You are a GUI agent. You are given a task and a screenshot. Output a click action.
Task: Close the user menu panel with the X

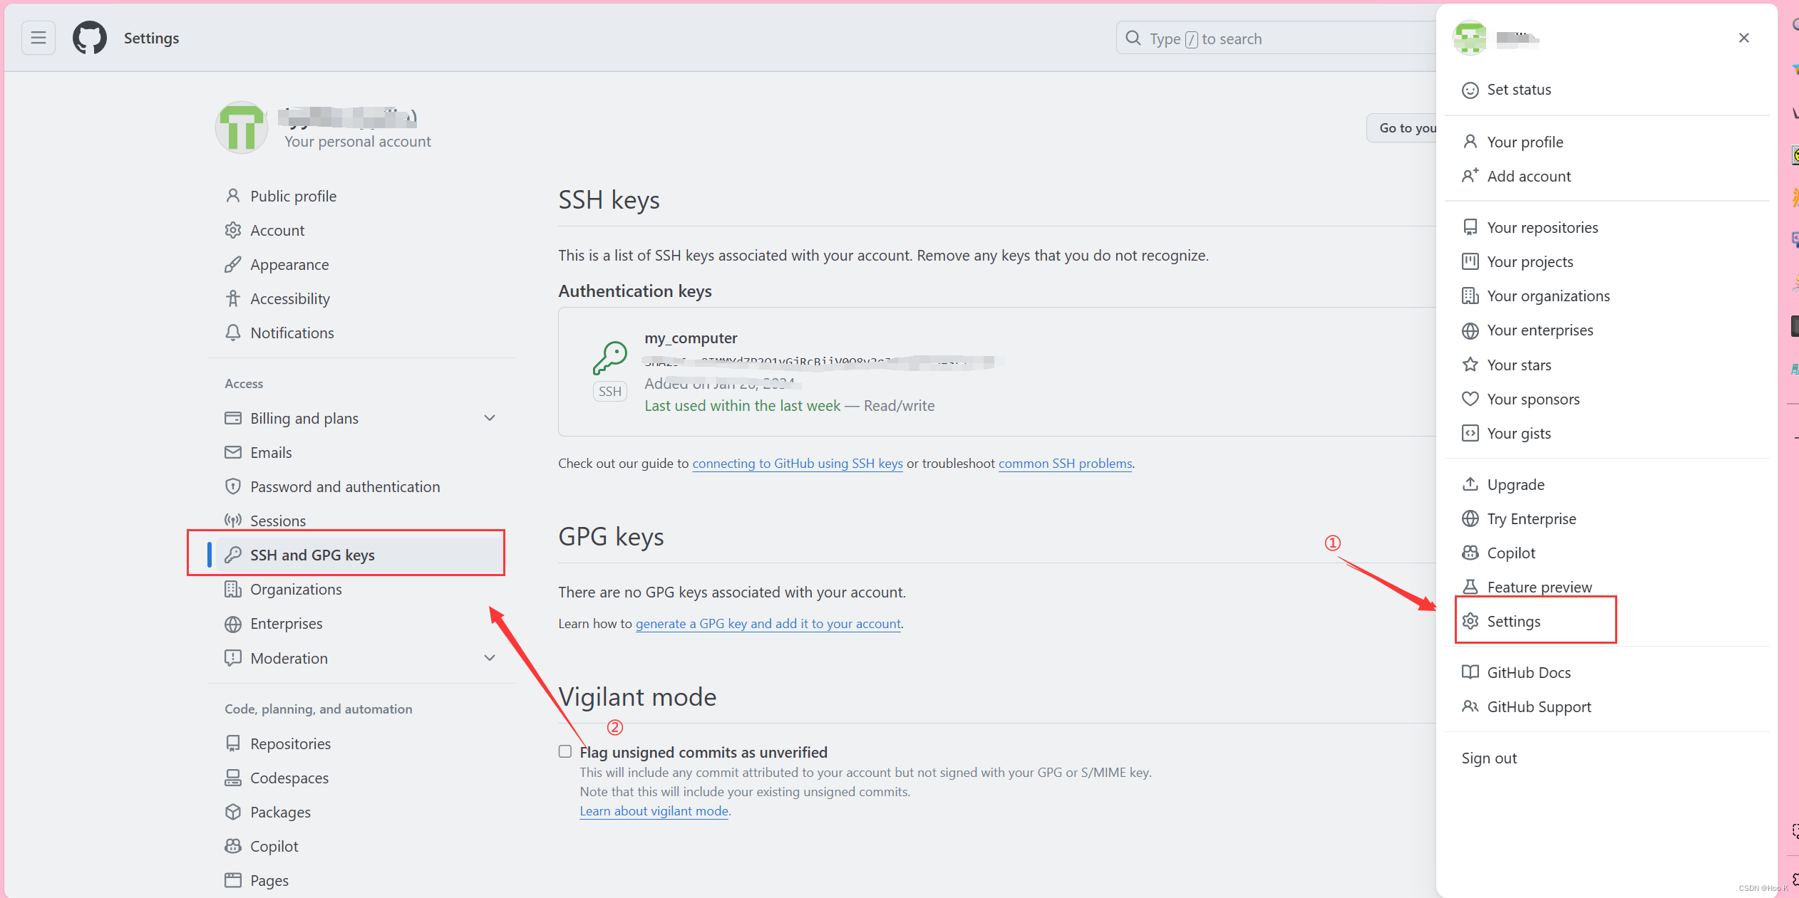pos(1743,38)
